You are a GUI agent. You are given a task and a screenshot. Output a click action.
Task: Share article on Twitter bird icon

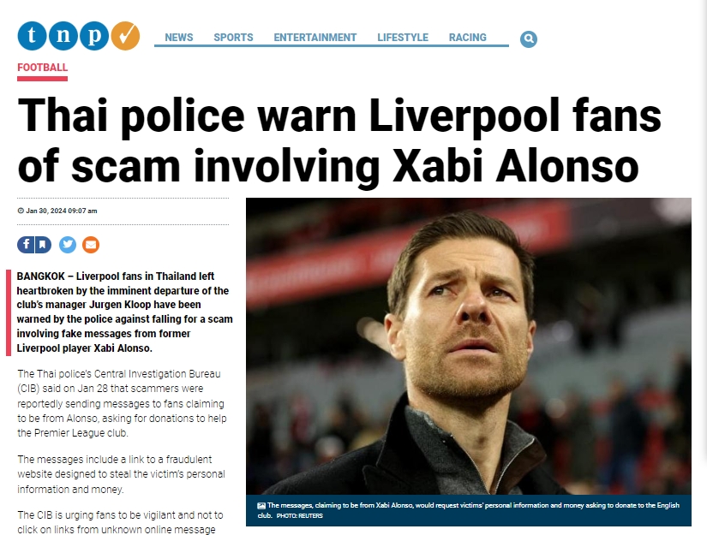(x=68, y=245)
